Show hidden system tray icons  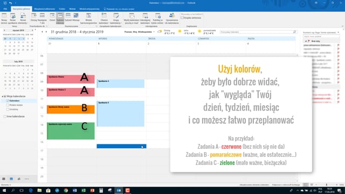(298, 190)
